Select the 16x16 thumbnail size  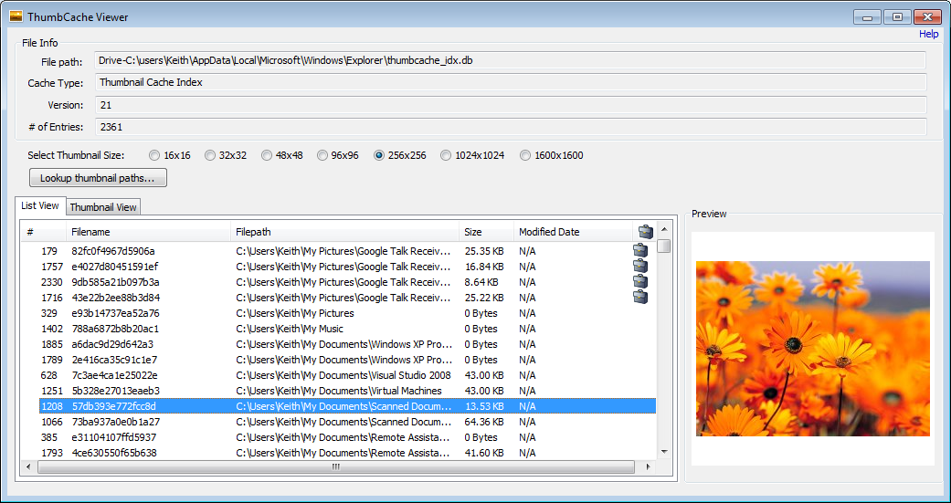click(x=154, y=155)
